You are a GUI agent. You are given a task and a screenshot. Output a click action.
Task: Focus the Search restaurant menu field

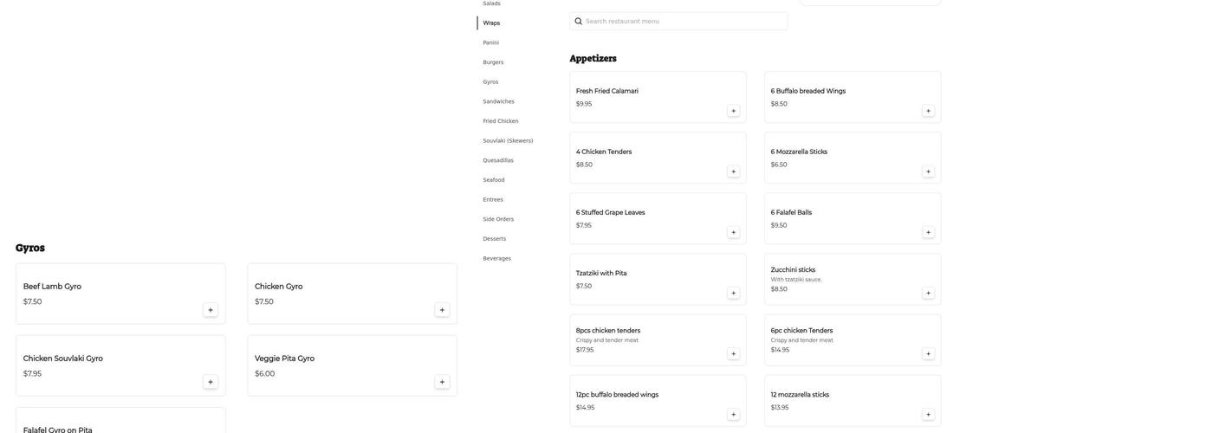(684, 22)
